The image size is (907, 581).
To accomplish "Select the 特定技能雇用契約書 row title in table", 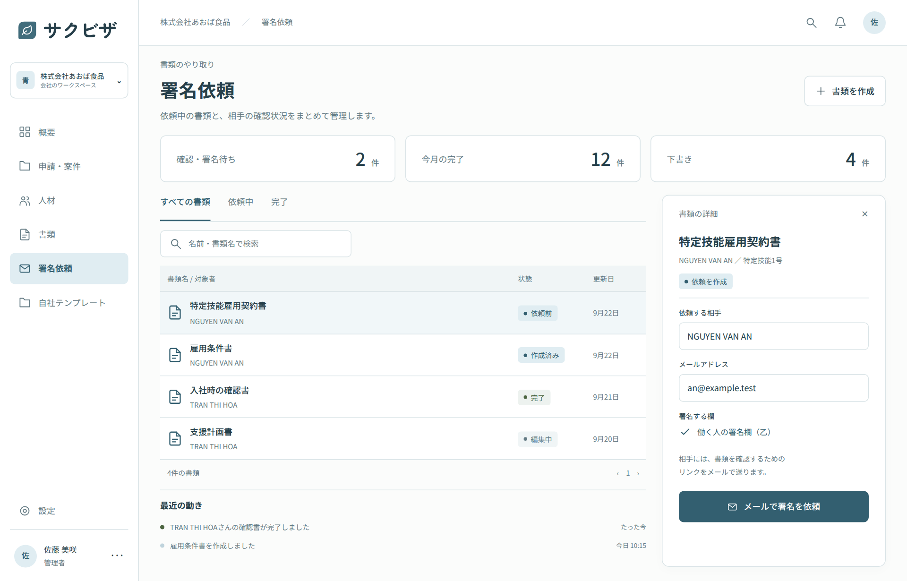I will (228, 306).
